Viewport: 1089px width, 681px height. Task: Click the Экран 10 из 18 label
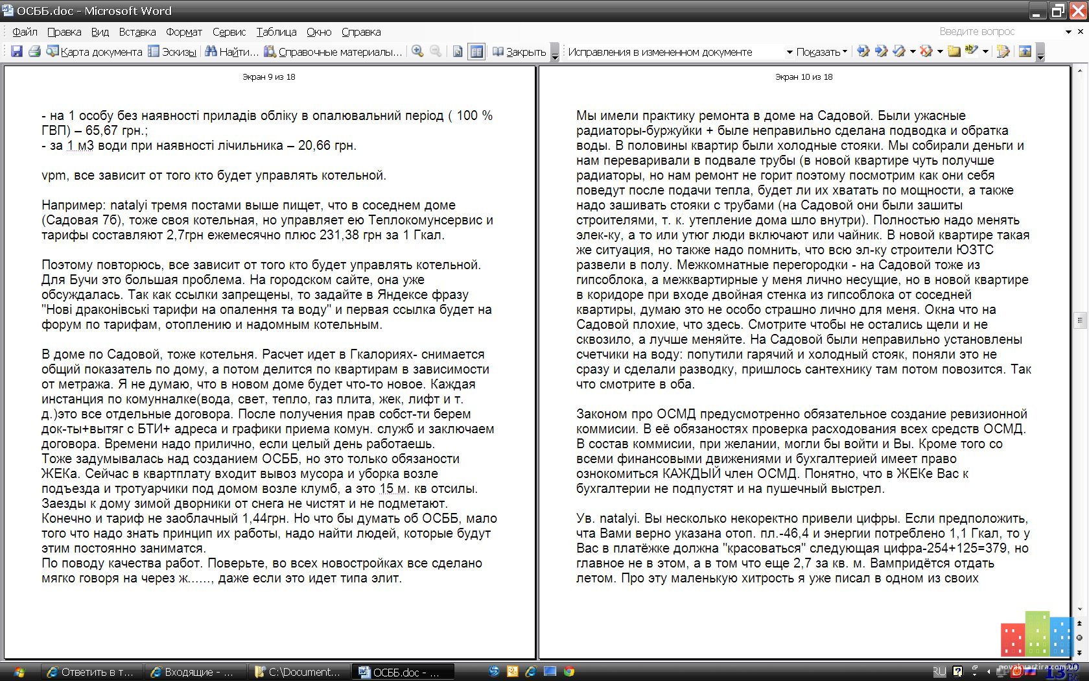[804, 77]
